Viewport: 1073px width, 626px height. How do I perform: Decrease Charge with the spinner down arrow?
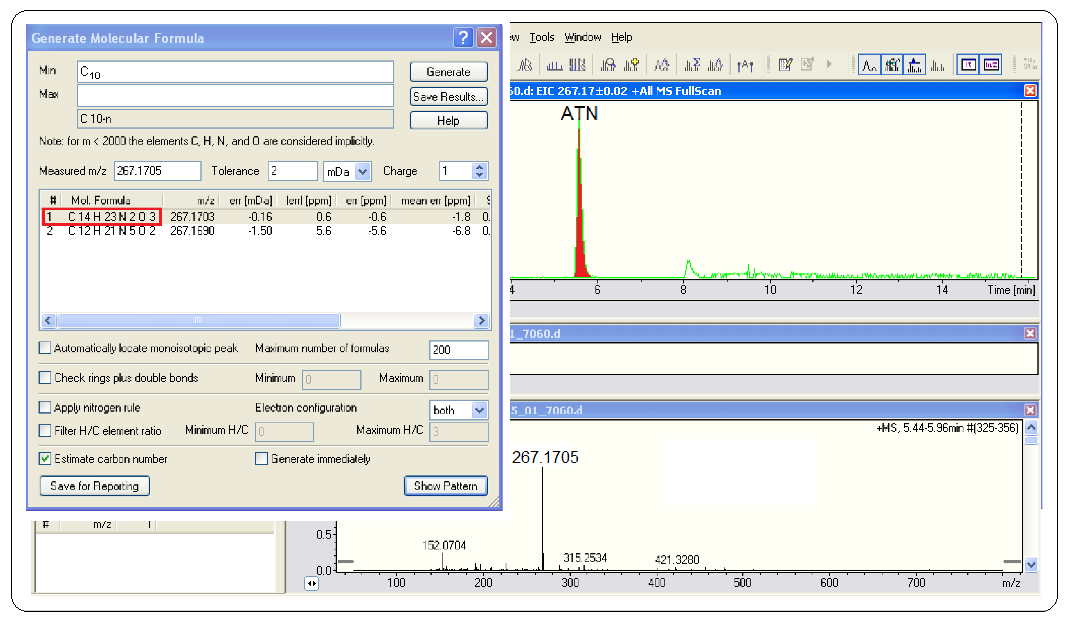point(480,175)
